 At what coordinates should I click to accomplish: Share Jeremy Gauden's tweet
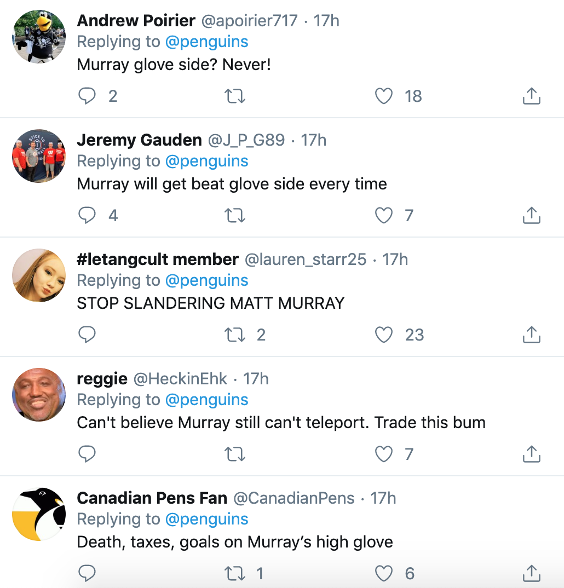tap(531, 216)
